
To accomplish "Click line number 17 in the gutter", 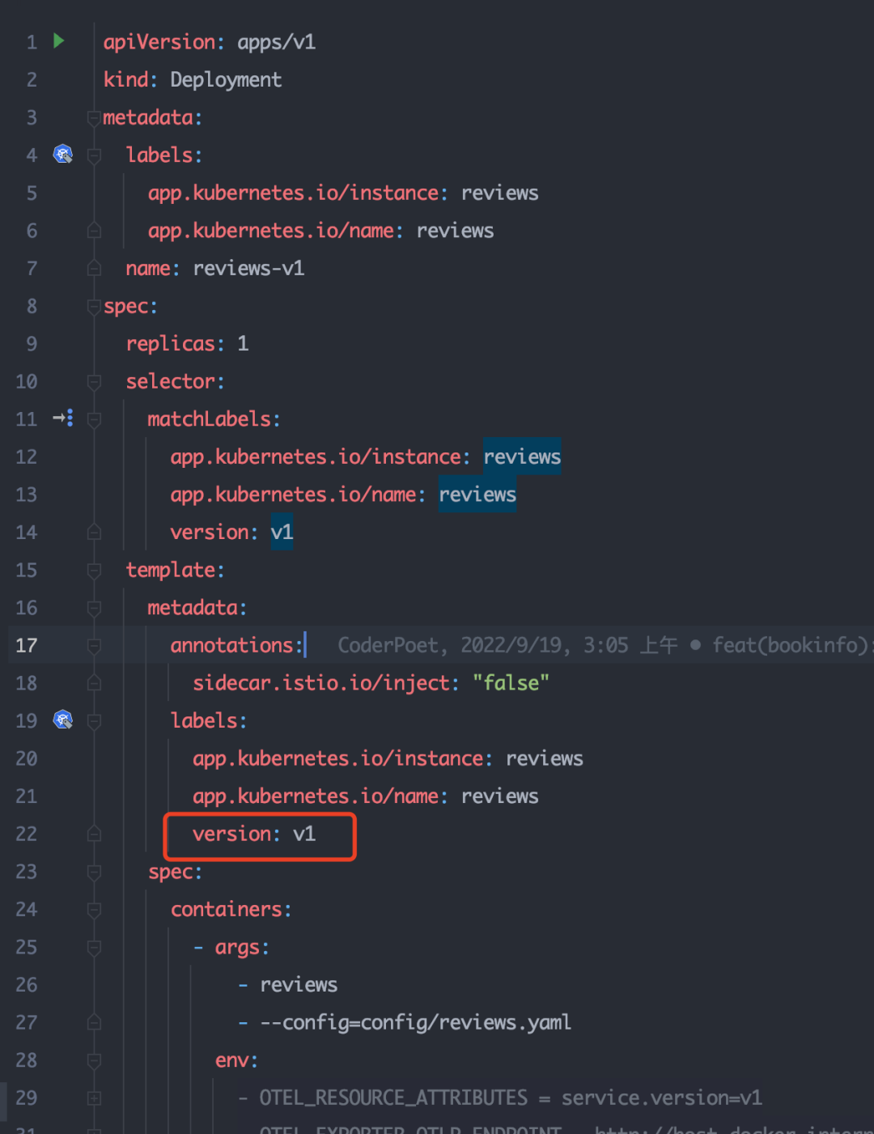I will pos(27,645).
